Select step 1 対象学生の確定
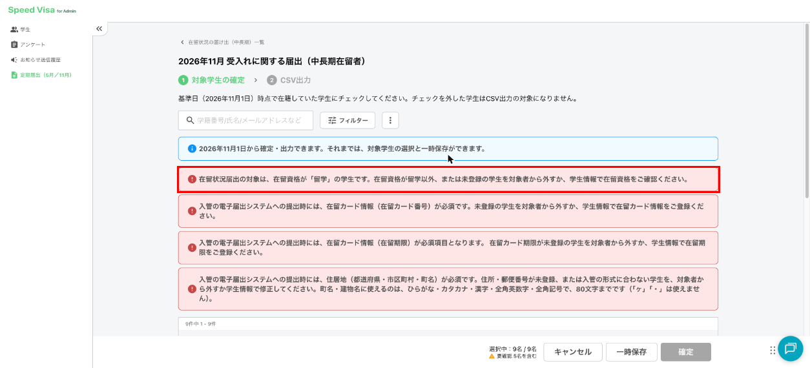The image size is (810, 368). [212, 80]
